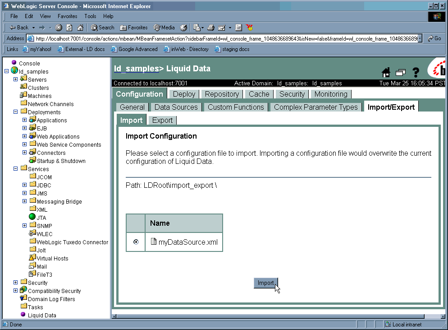
Task: Expand the Messaging Bridge node
Action: 25,201
